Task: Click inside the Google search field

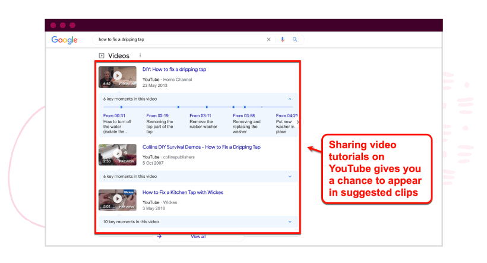Action: (178, 40)
